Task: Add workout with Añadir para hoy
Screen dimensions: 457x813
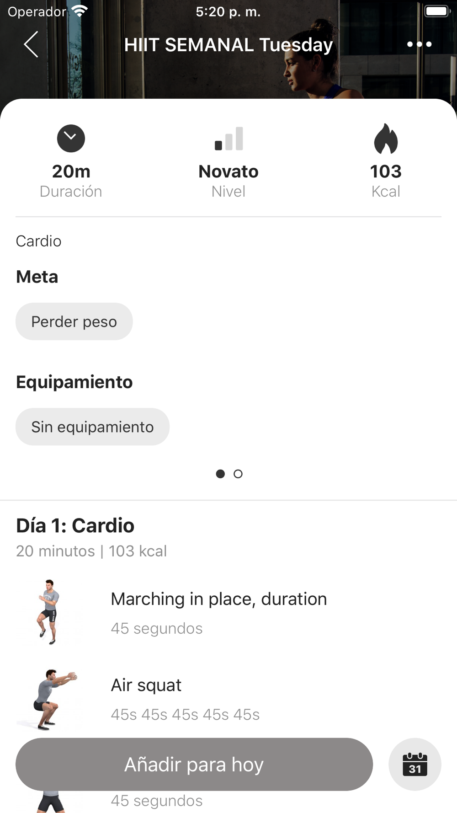Action: point(194,764)
